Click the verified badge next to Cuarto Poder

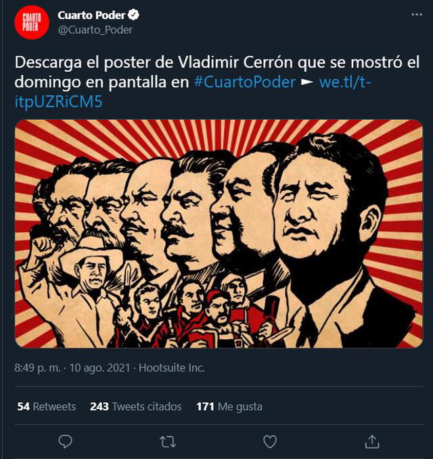(133, 15)
